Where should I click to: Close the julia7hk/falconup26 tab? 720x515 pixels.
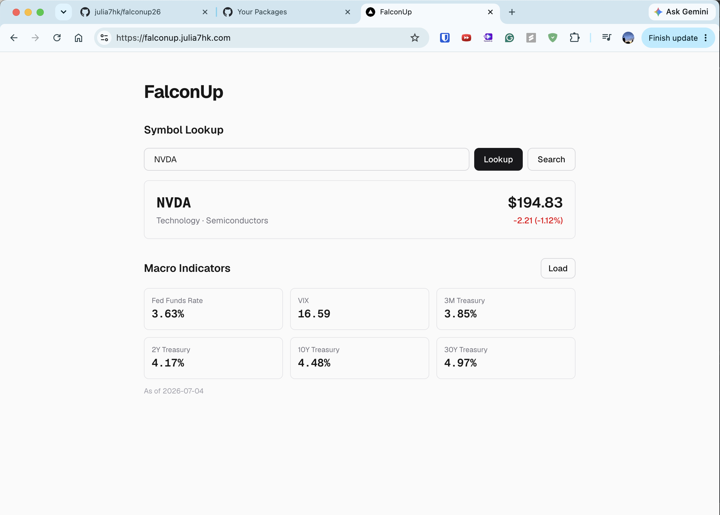click(205, 12)
